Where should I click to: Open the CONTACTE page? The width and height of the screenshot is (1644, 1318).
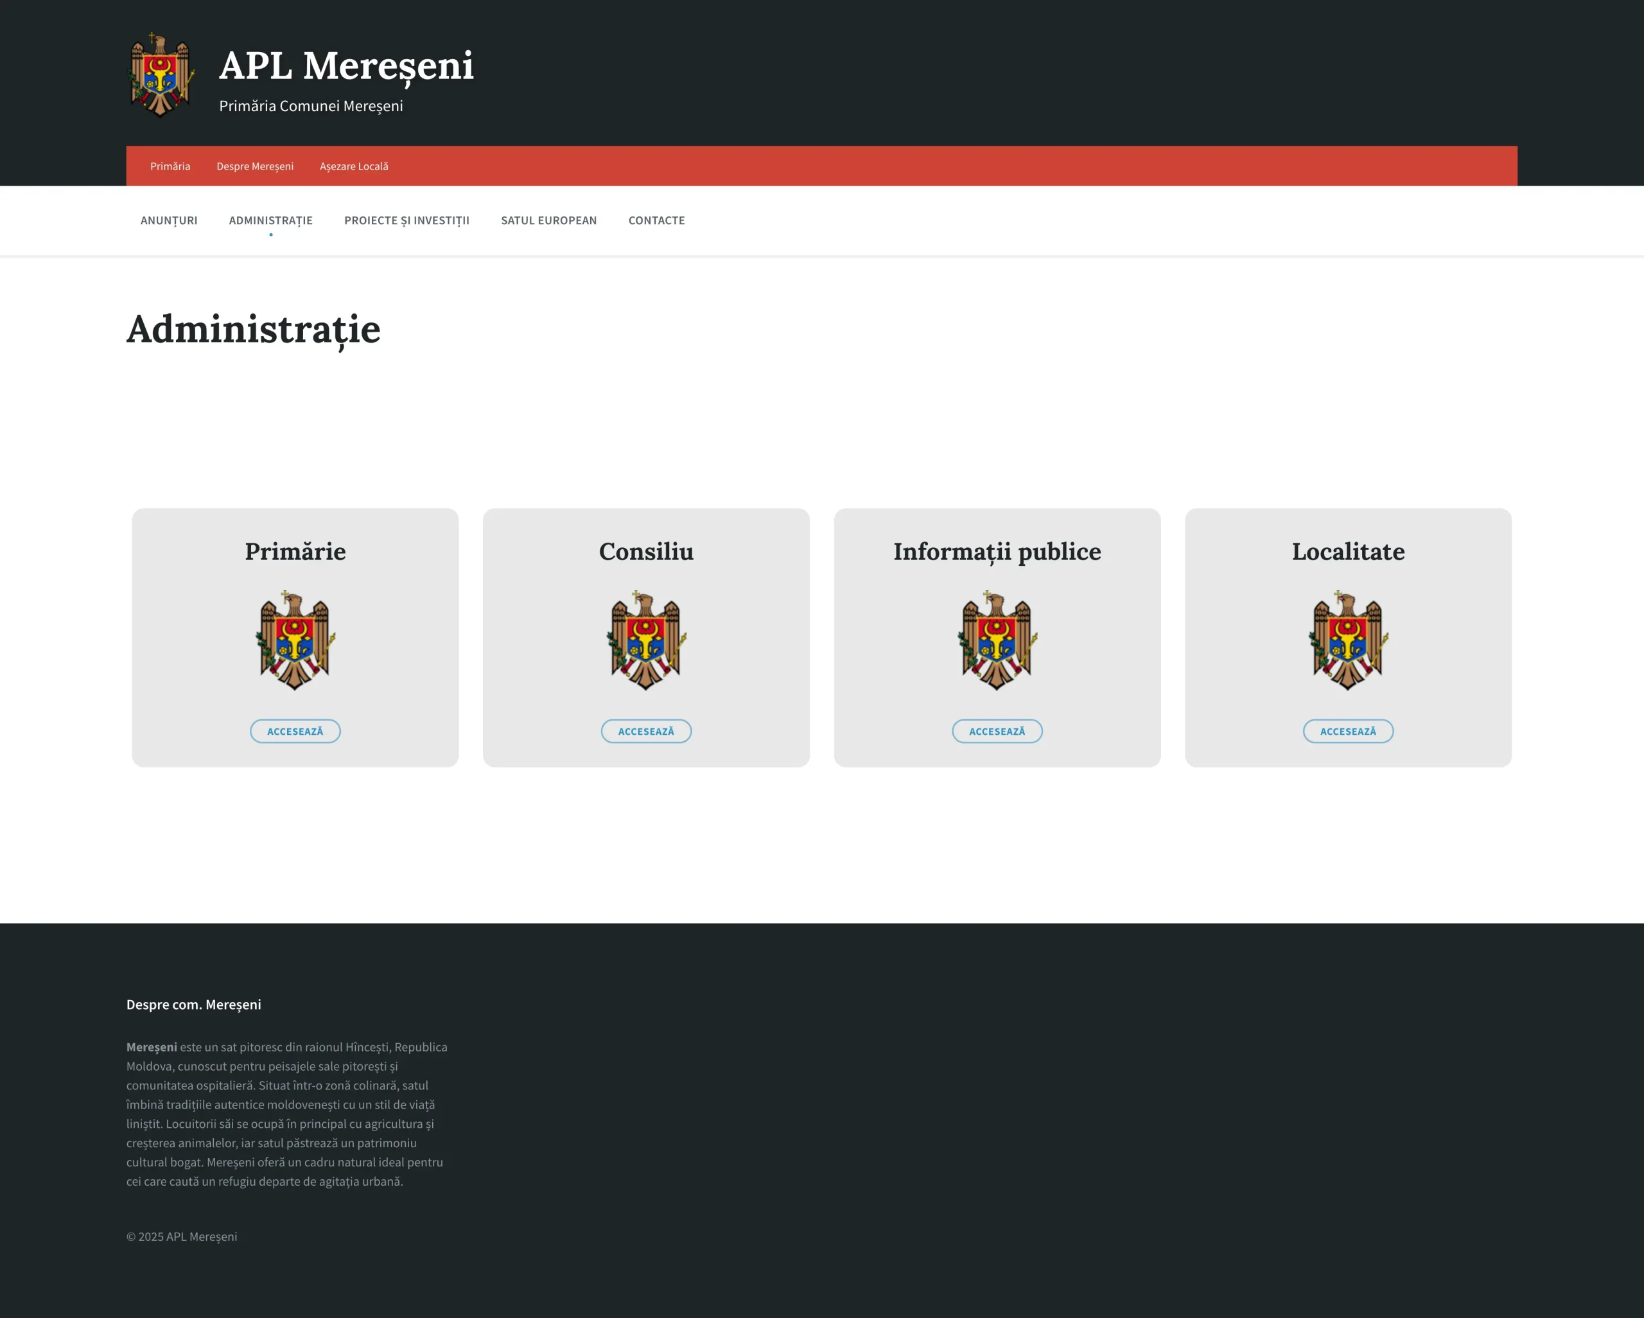pos(656,220)
